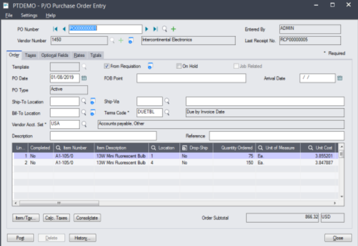Image resolution: width=358 pixels, height=246 pixels.
Task: Open Ship-To Location zoom icon
Action: [92, 101]
